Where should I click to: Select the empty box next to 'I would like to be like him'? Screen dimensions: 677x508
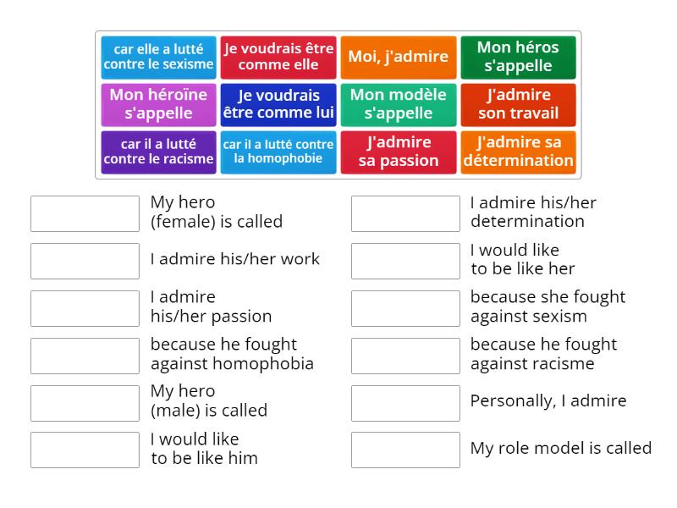[x=85, y=450]
